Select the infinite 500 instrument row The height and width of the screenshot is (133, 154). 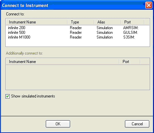click(78, 32)
